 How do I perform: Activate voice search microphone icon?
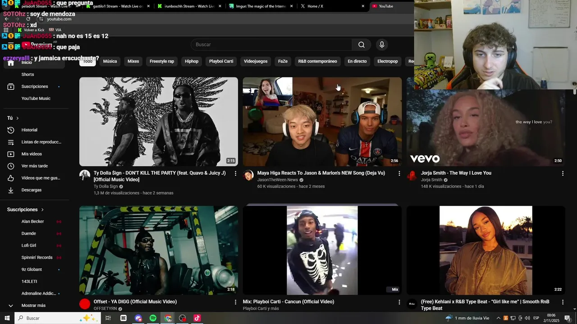(382, 45)
